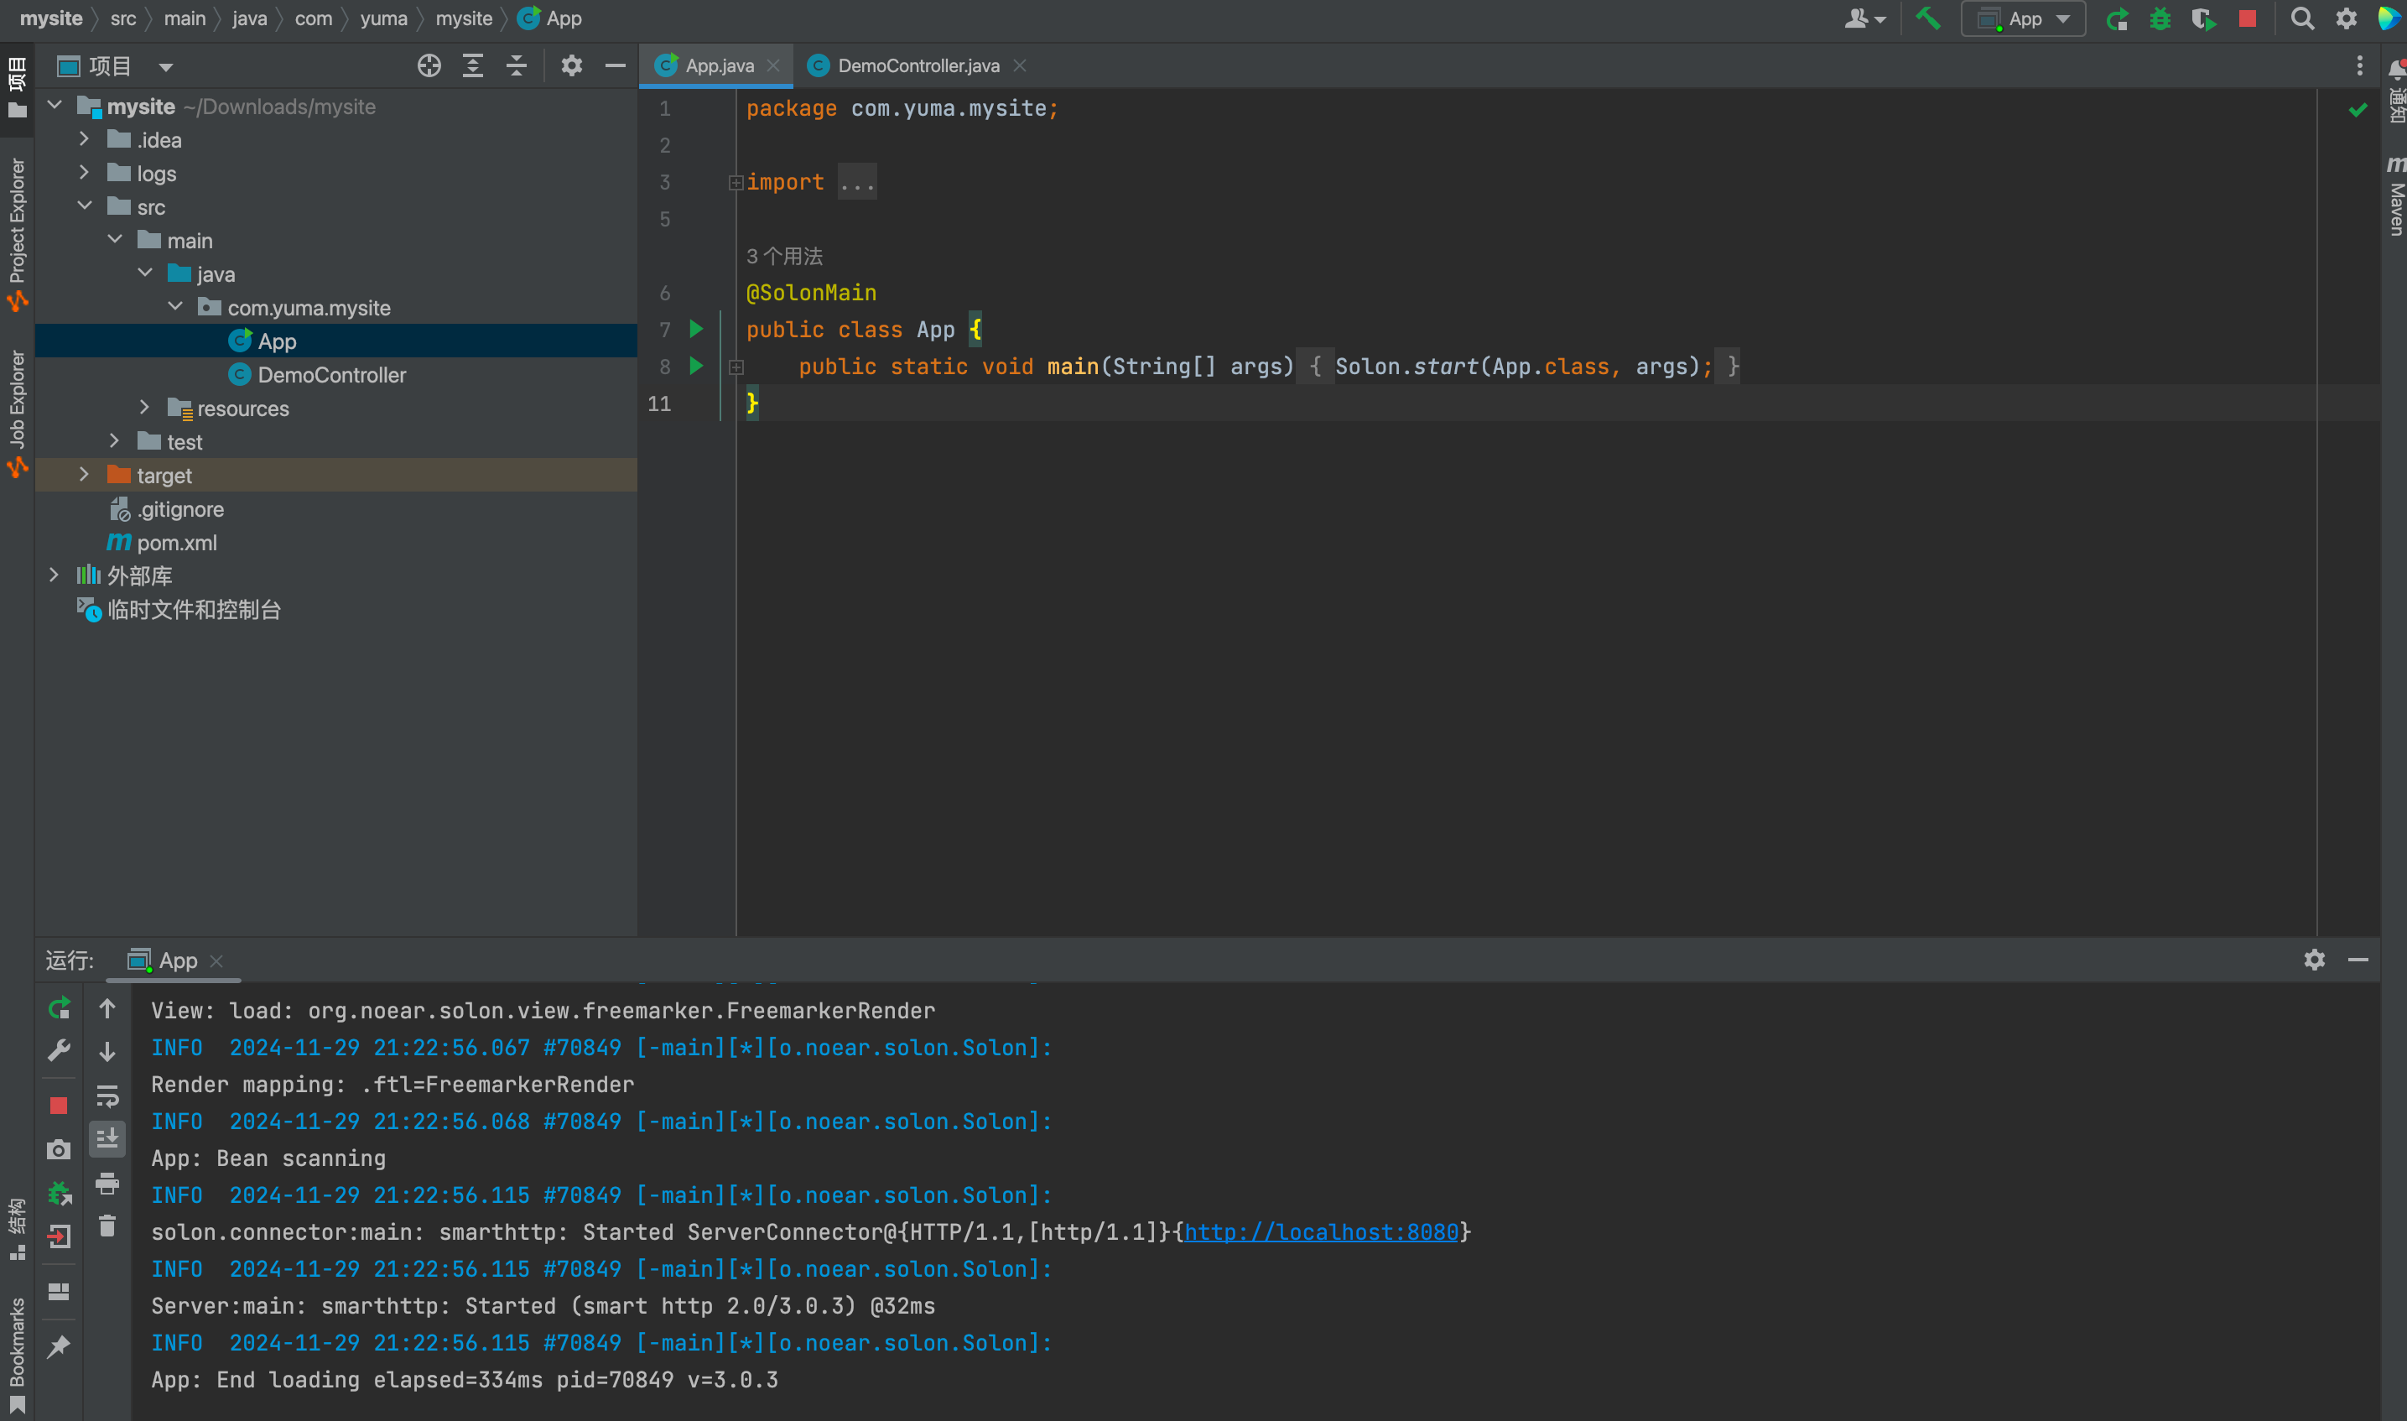Toggle scroll to end in the console

[x=107, y=1137]
